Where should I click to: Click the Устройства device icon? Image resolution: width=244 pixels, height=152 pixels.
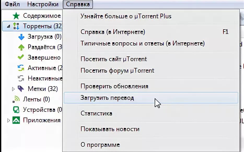(16, 110)
